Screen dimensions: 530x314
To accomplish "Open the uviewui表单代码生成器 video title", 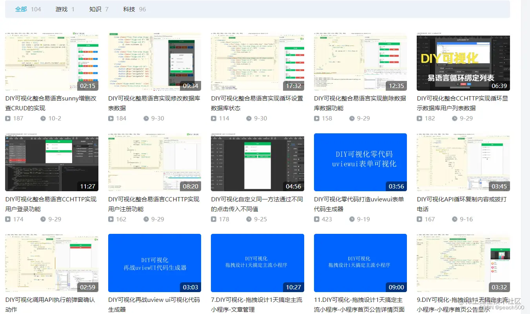I will click(360, 204).
